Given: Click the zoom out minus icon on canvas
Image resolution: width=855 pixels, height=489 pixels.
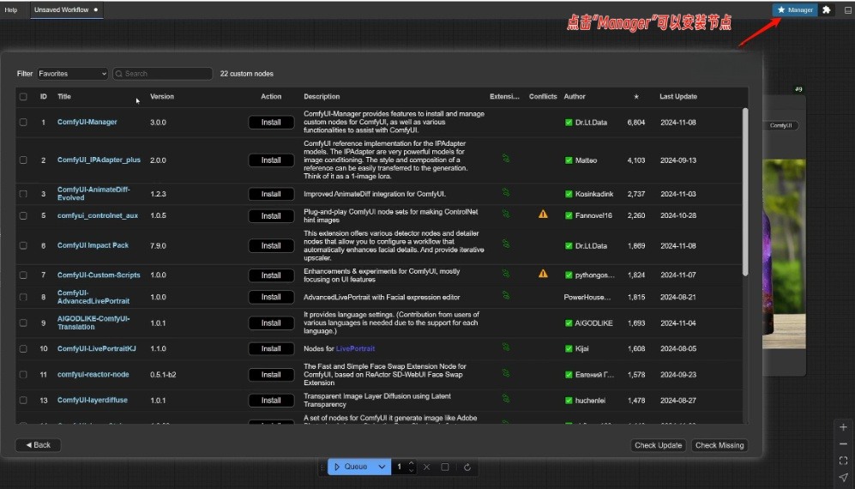Looking at the screenshot, I should pos(843,444).
